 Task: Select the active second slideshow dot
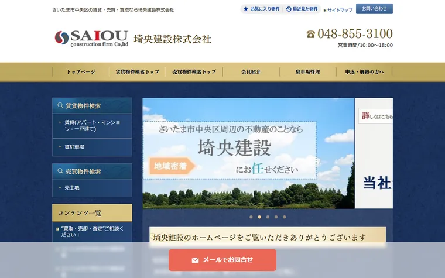coord(259,217)
